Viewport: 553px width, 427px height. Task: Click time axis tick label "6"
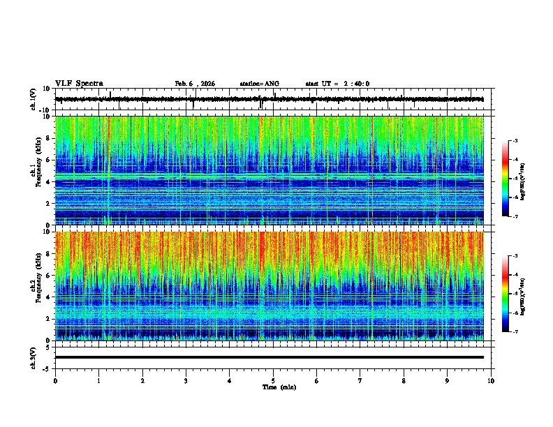point(317,381)
